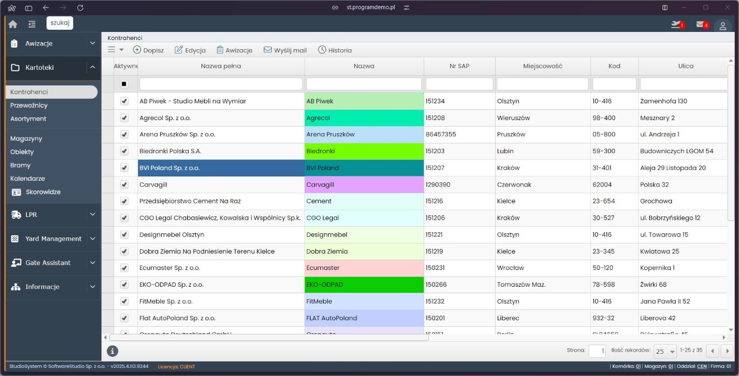Toggle the Aktywne filter checkbox
739x376 pixels.
(x=124, y=84)
